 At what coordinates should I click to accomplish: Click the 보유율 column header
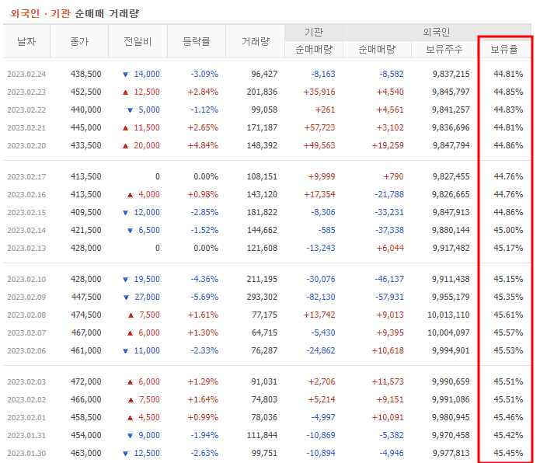pos(503,50)
